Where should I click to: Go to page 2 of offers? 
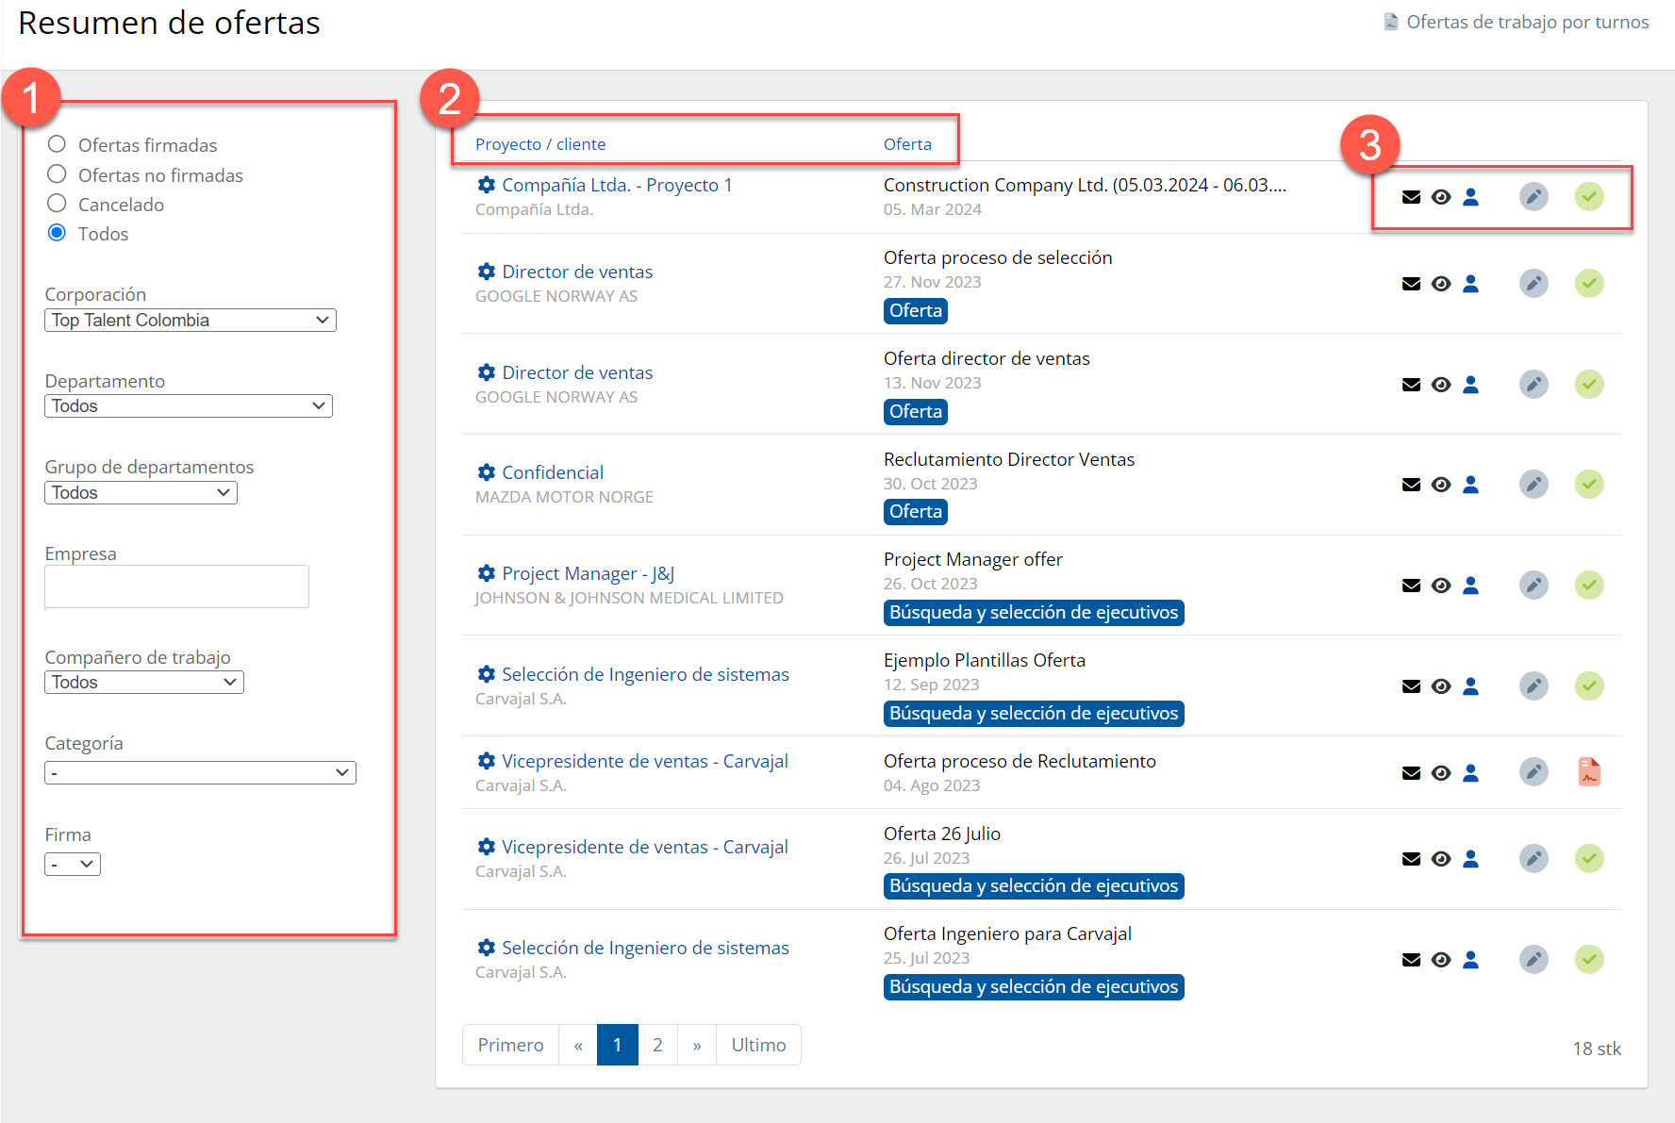(x=657, y=1045)
